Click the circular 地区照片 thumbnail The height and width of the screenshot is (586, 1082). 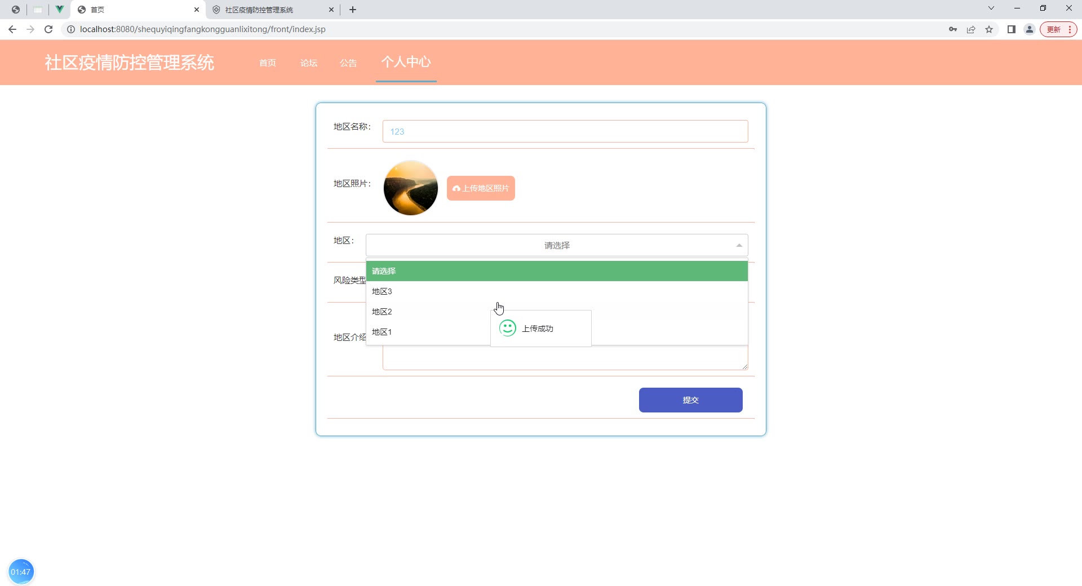pyautogui.click(x=411, y=188)
